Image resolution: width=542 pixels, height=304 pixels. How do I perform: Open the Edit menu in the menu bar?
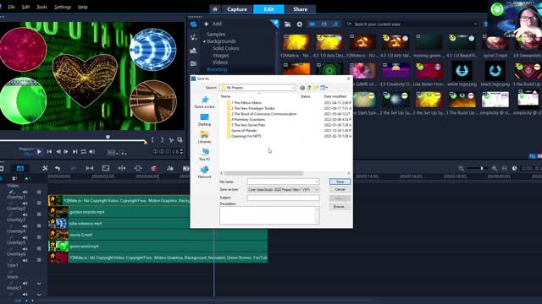point(26,7)
